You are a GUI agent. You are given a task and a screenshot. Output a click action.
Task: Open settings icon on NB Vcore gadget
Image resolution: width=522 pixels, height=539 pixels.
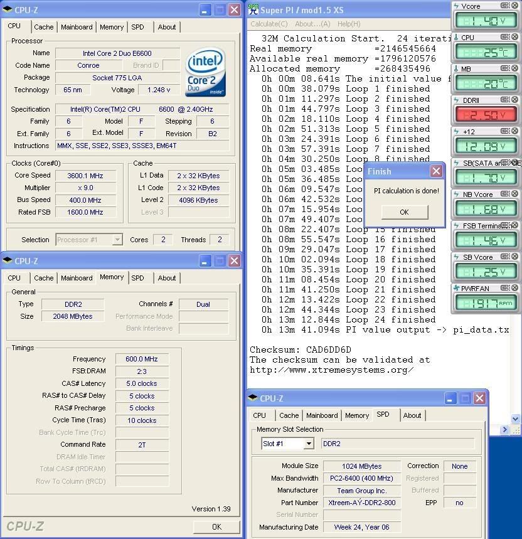click(505, 193)
